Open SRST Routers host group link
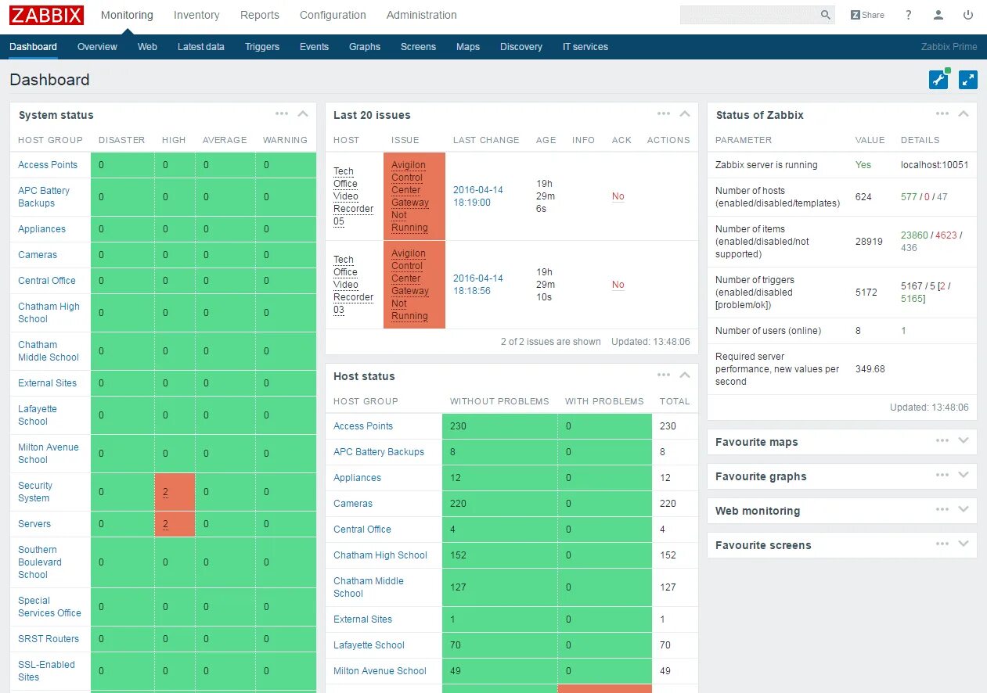The image size is (987, 693). (49, 639)
